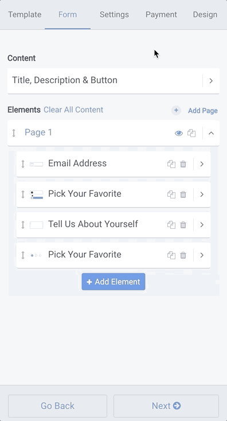Image resolution: width=227 pixels, height=421 pixels.
Task: Delete the Tell Us About Yourself element
Action: [183, 225]
